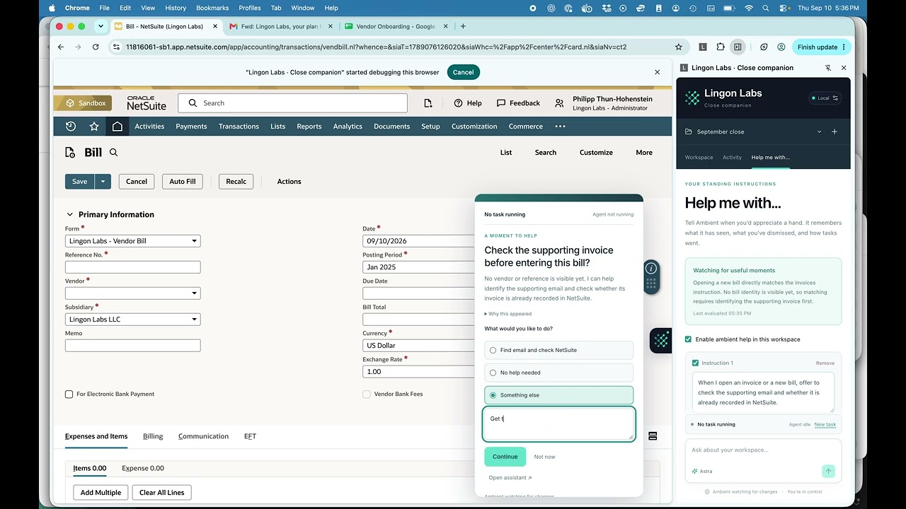Open NetSuite Recent Records clock icon
Image resolution: width=906 pixels, height=509 pixels.
pos(70,126)
